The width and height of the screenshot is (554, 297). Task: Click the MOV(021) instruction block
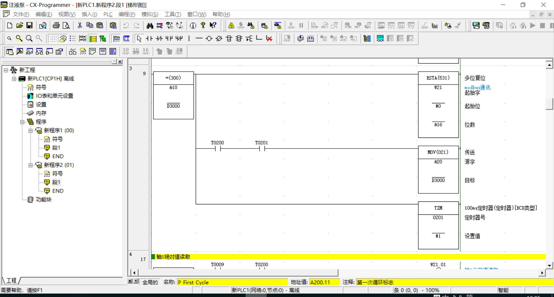point(438,170)
